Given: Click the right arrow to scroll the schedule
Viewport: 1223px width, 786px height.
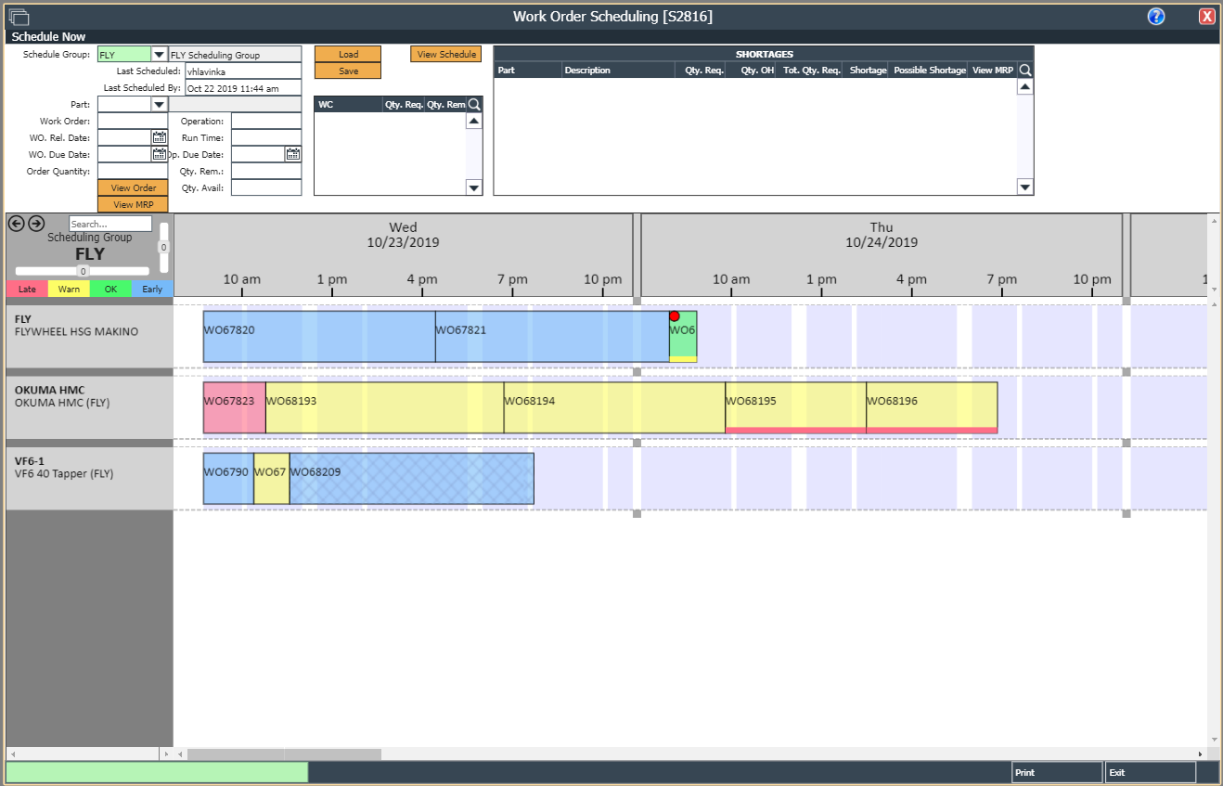Looking at the screenshot, I should (x=35, y=223).
